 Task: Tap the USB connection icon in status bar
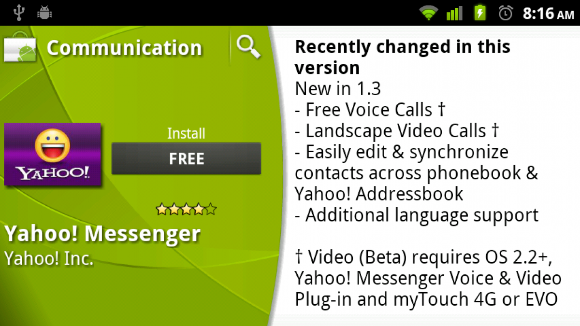[x=19, y=13]
